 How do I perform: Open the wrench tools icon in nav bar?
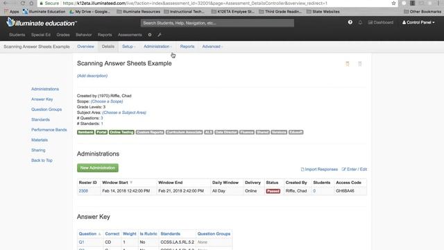click(160, 35)
